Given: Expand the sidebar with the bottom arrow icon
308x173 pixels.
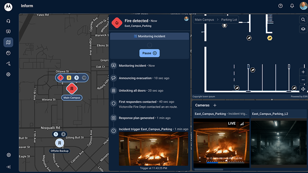Looking at the screenshot, I should [8, 167].
